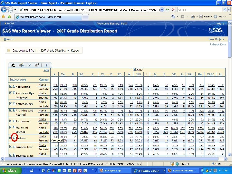
Task: Expand the Art, Fine And Applied row
Action: [x=11, y=110]
